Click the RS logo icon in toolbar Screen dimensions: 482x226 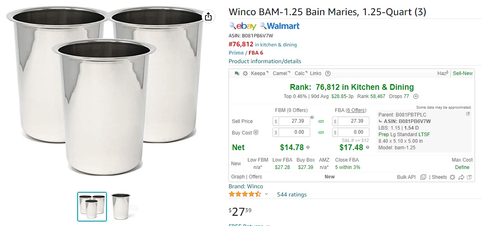(237, 73)
